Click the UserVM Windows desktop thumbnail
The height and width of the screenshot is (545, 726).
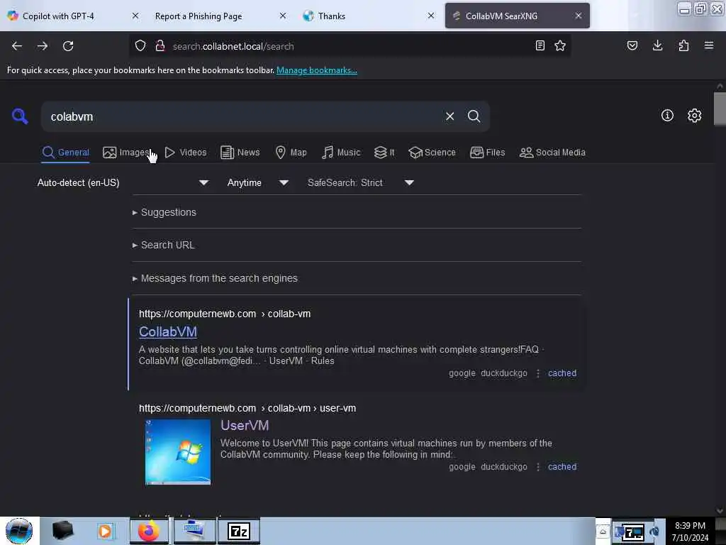178,452
